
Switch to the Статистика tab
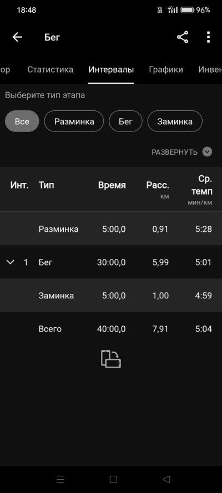click(51, 69)
